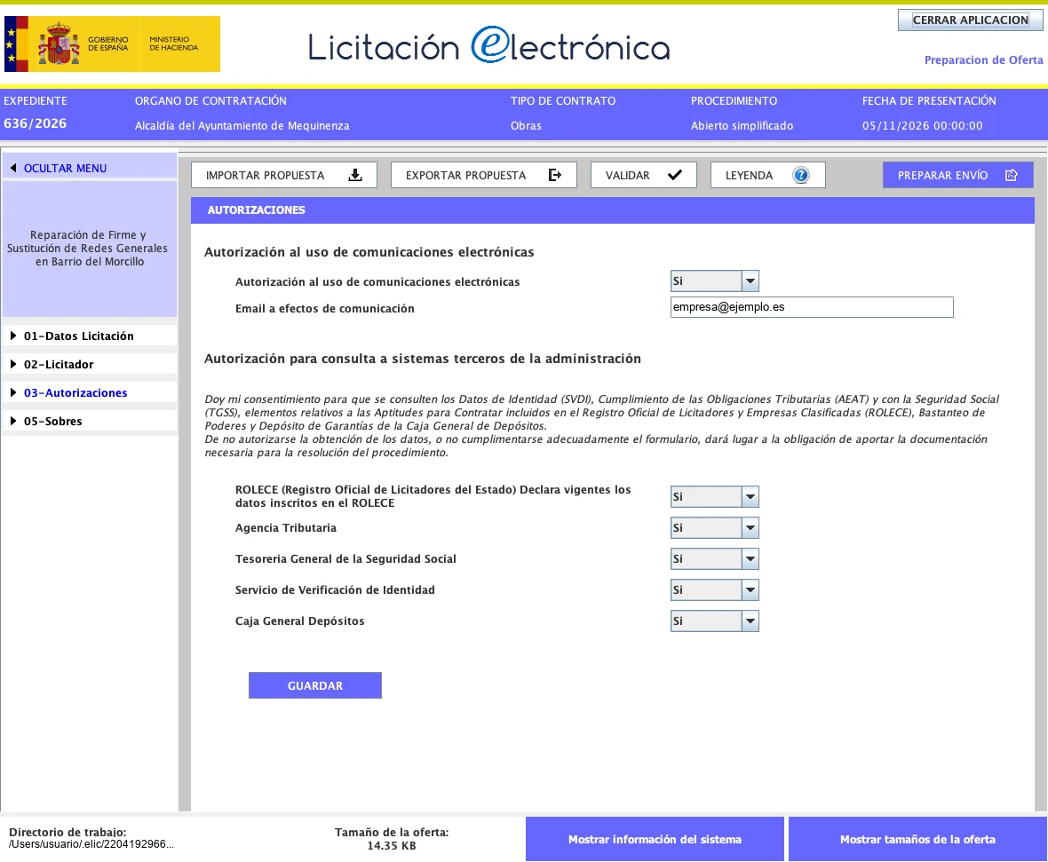Click Alcaldía del Ayuntamiento de Mequinenza text

242,126
